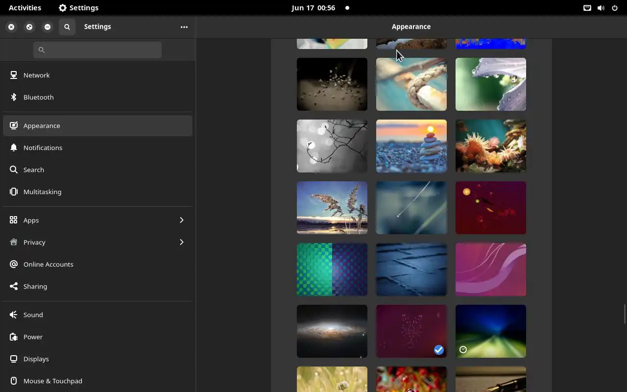Viewport: 627px width, 392px height.
Task: Open the Network settings panel
Action: (x=97, y=75)
